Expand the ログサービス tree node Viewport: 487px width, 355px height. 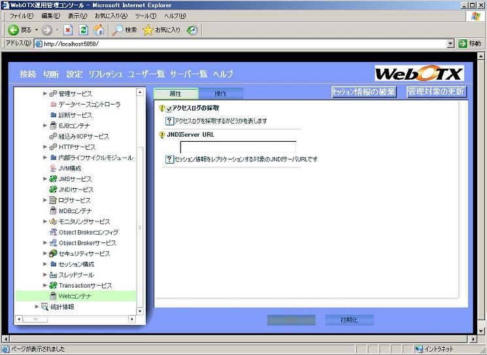click(x=45, y=200)
